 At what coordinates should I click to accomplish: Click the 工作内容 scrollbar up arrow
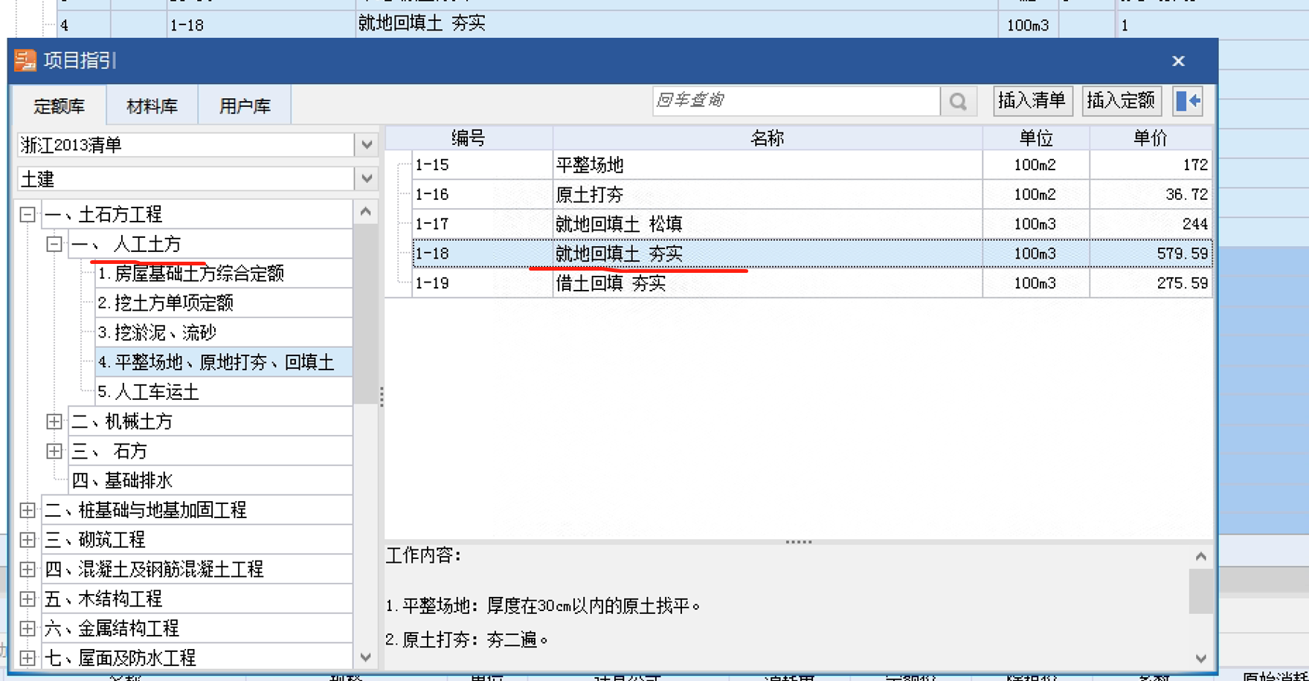(x=1200, y=556)
